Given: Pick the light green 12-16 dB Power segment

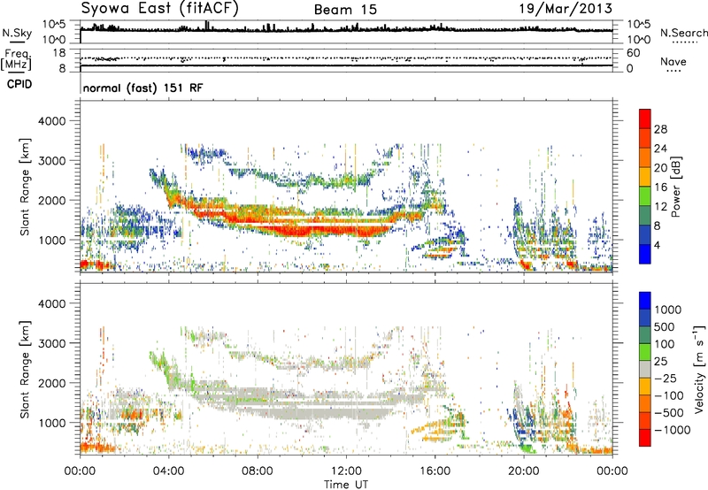Looking at the screenshot, I should 645,195.
